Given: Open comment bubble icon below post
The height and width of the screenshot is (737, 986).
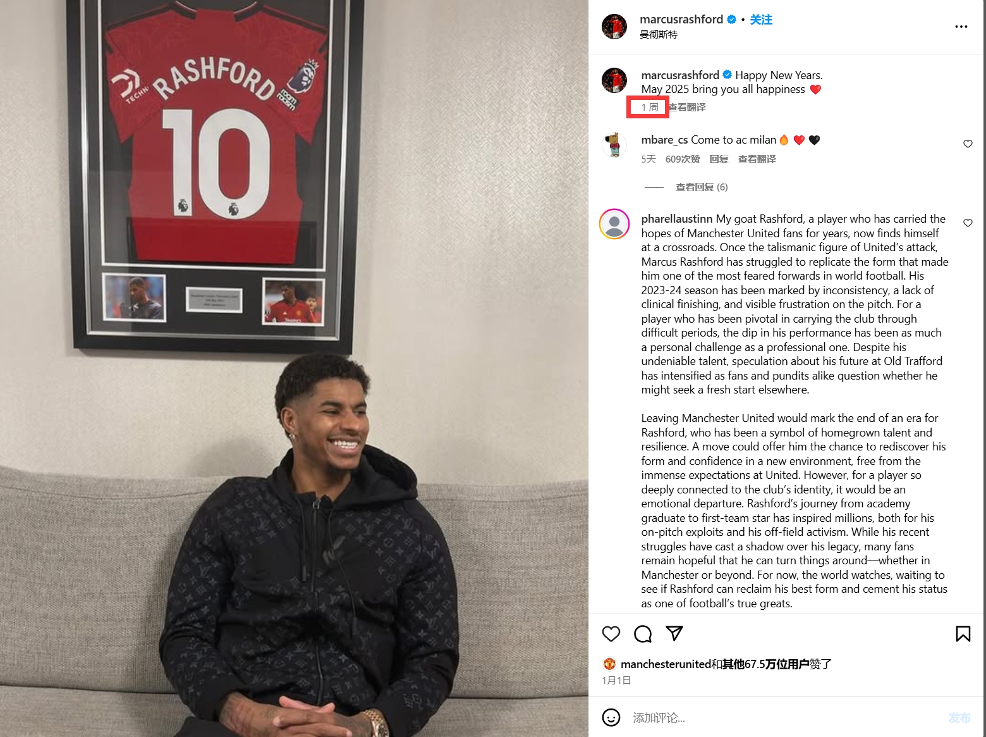Looking at the screenshot, I should click(x=643, y=634).
